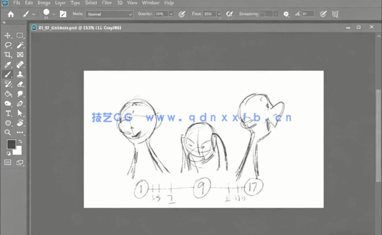This screenshot has width=382, height=235.
Task: Open the Select menu
Action: (91, 3)
